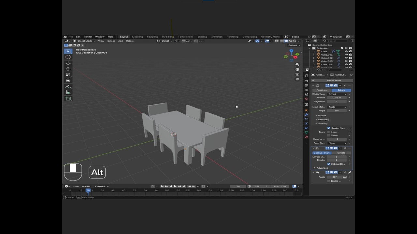
Task: Select the Annotate pencil tool
Action: click(68, 87)
